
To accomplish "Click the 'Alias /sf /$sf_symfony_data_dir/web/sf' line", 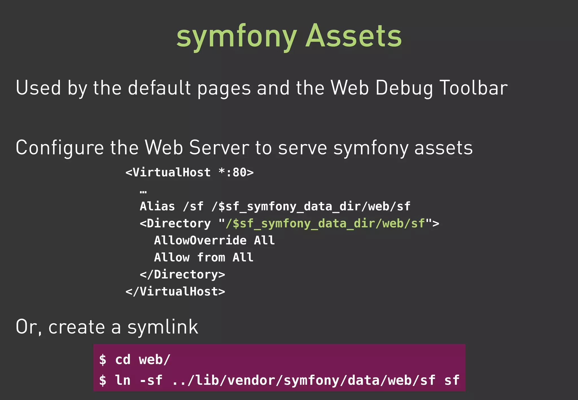I will pyautogui.click(x=275, y=206).
